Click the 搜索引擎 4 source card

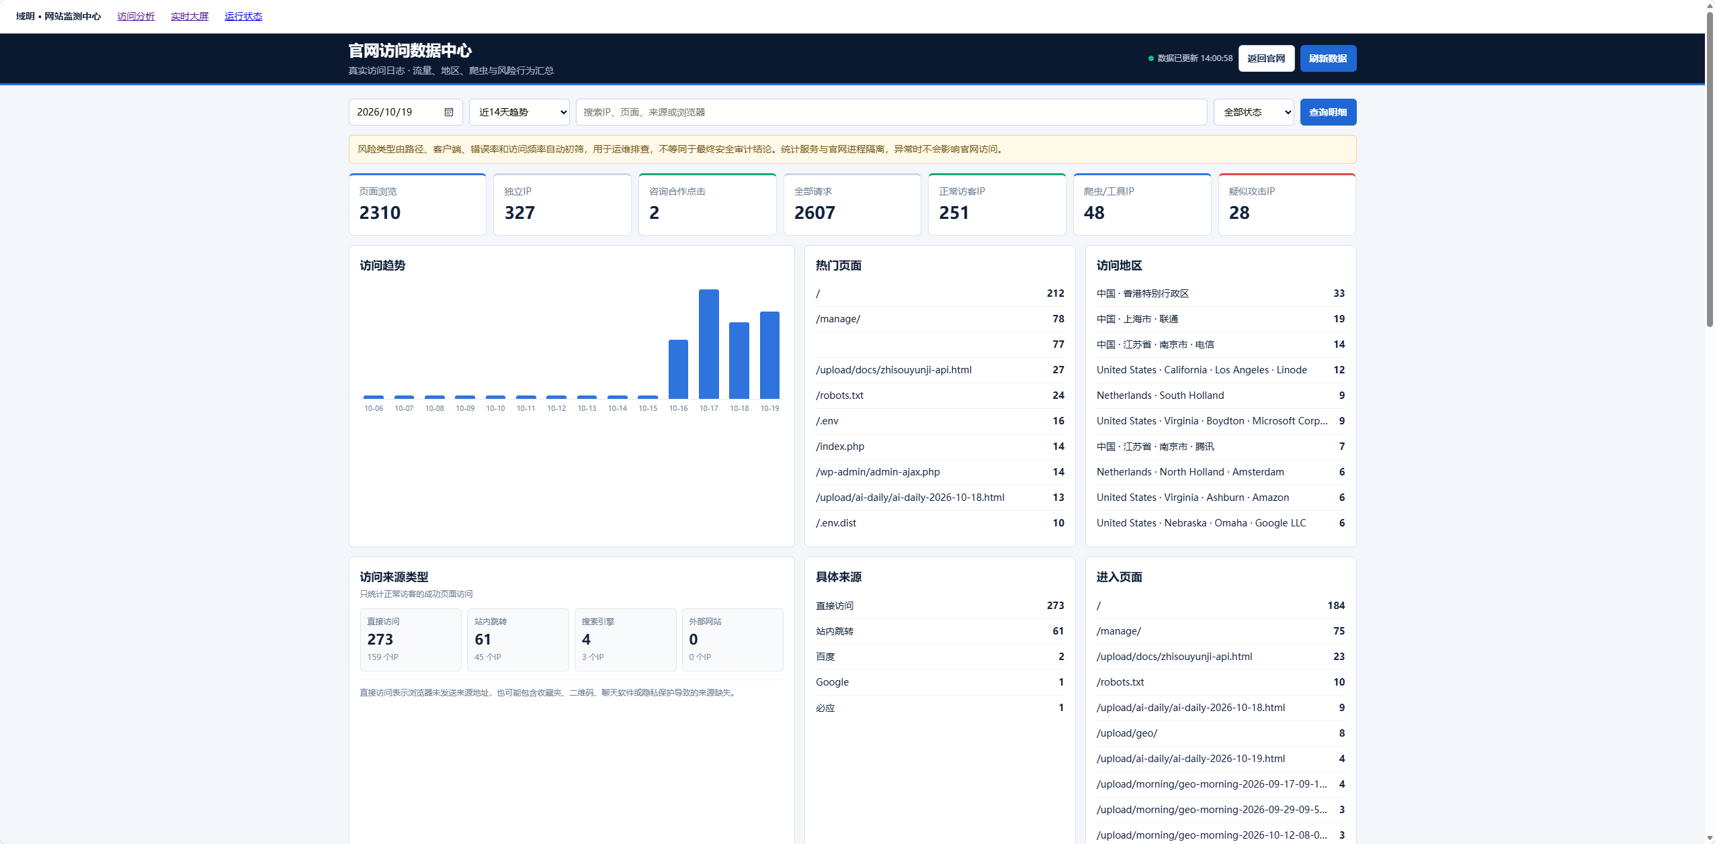625,639
